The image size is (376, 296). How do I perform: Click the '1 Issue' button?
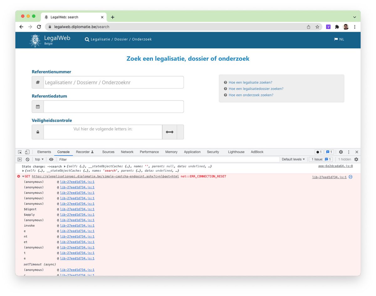point(320,159)
